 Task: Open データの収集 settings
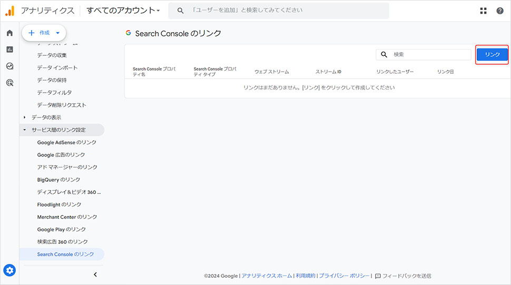[x=52, y=55]
